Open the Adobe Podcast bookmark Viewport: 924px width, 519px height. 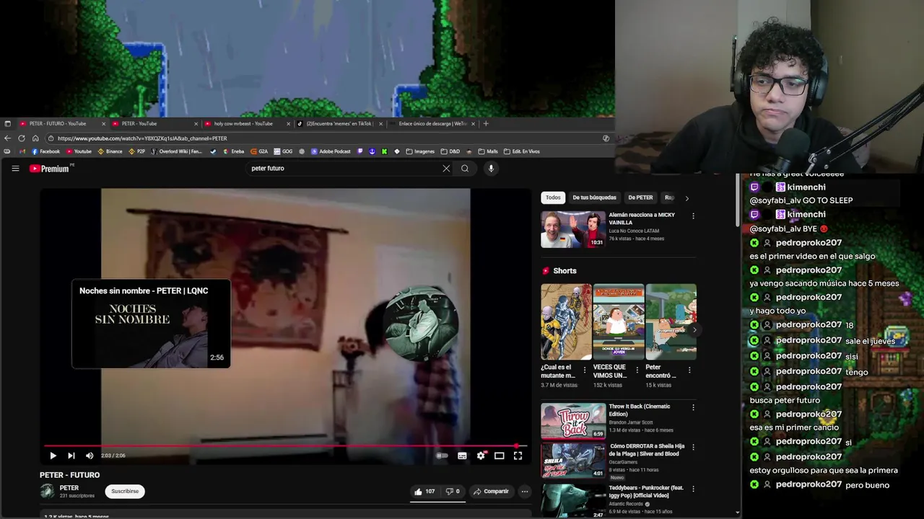[330, 151]
